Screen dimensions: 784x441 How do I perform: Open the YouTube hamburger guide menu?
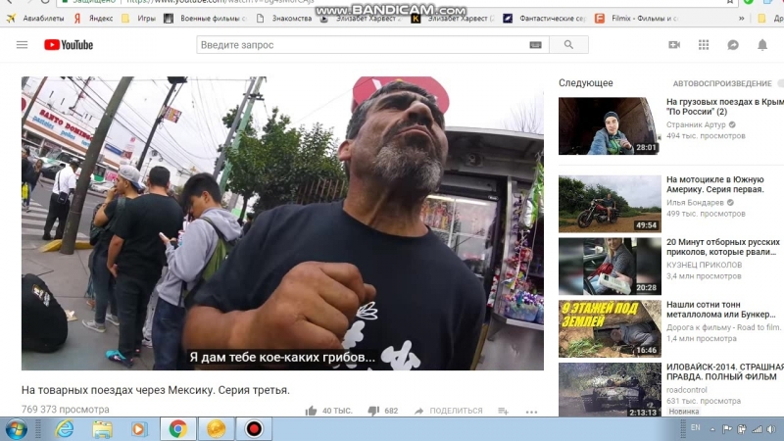[x=22, y=45]
